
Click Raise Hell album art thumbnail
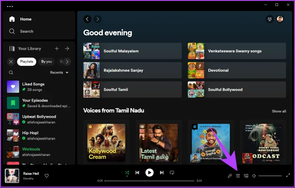(x=12, y=176)
